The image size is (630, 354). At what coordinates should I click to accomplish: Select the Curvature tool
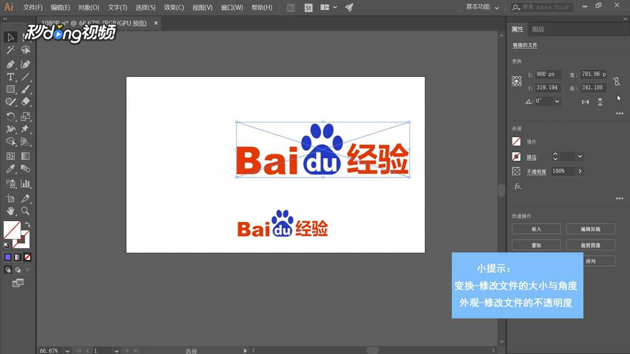click(26, 64)
